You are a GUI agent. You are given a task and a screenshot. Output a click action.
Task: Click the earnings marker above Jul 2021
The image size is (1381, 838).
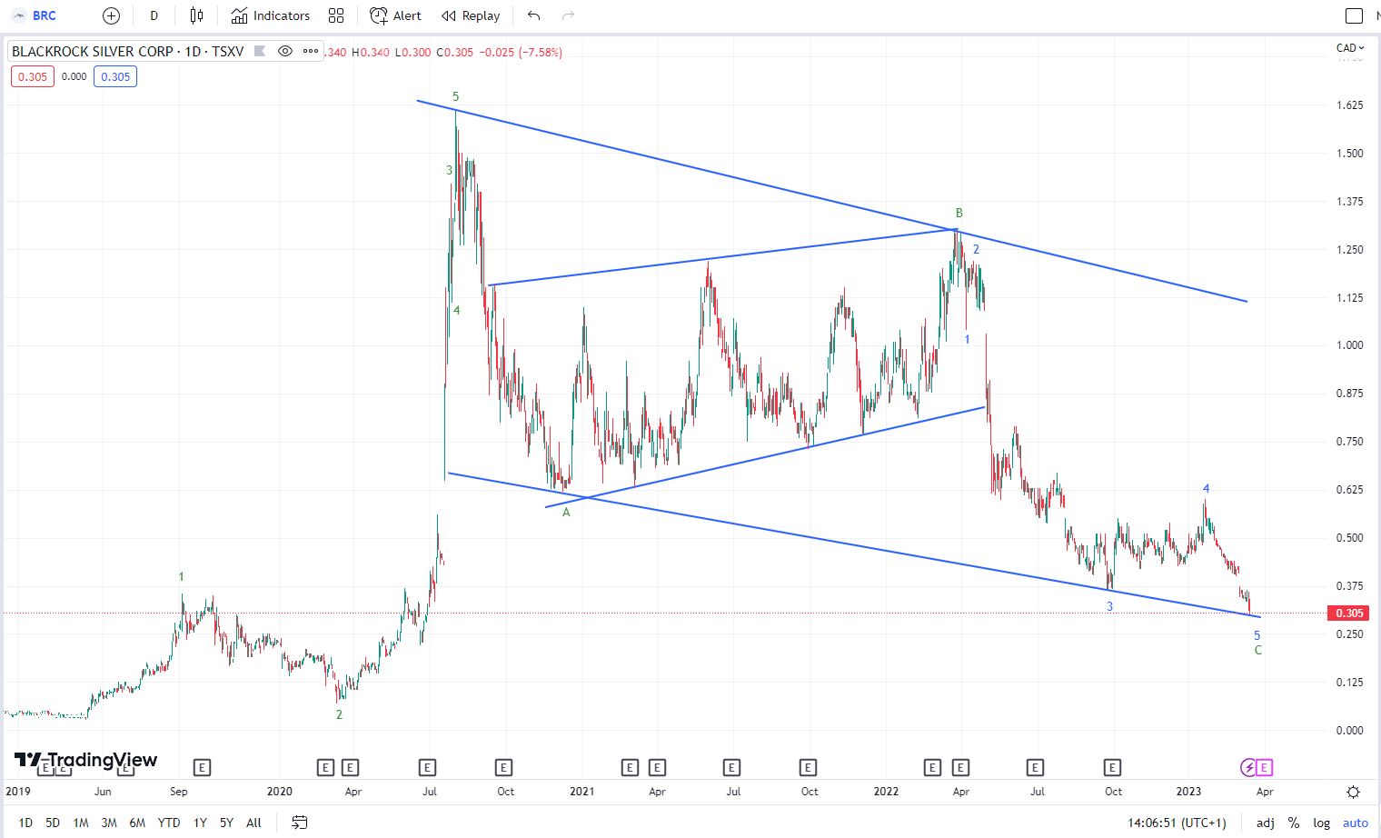point(731,767)
